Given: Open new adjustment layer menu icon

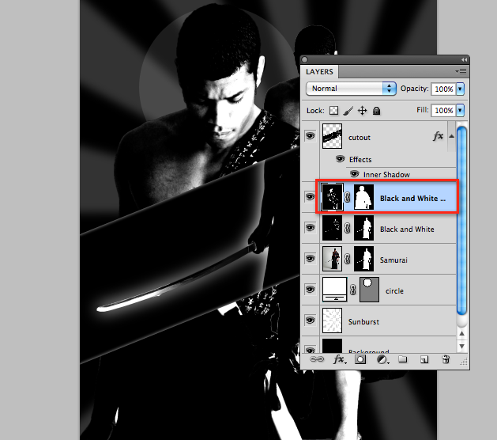Looking at the screenshot, I should [x=382, y=359].
